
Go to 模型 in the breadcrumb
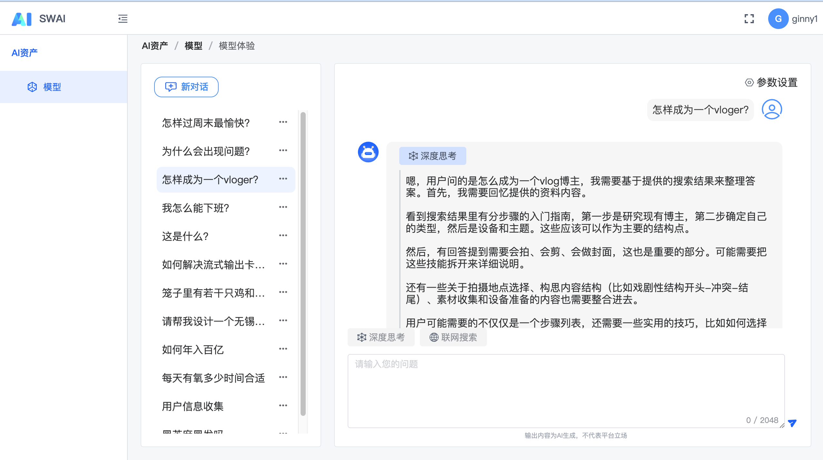pos(193,46)
